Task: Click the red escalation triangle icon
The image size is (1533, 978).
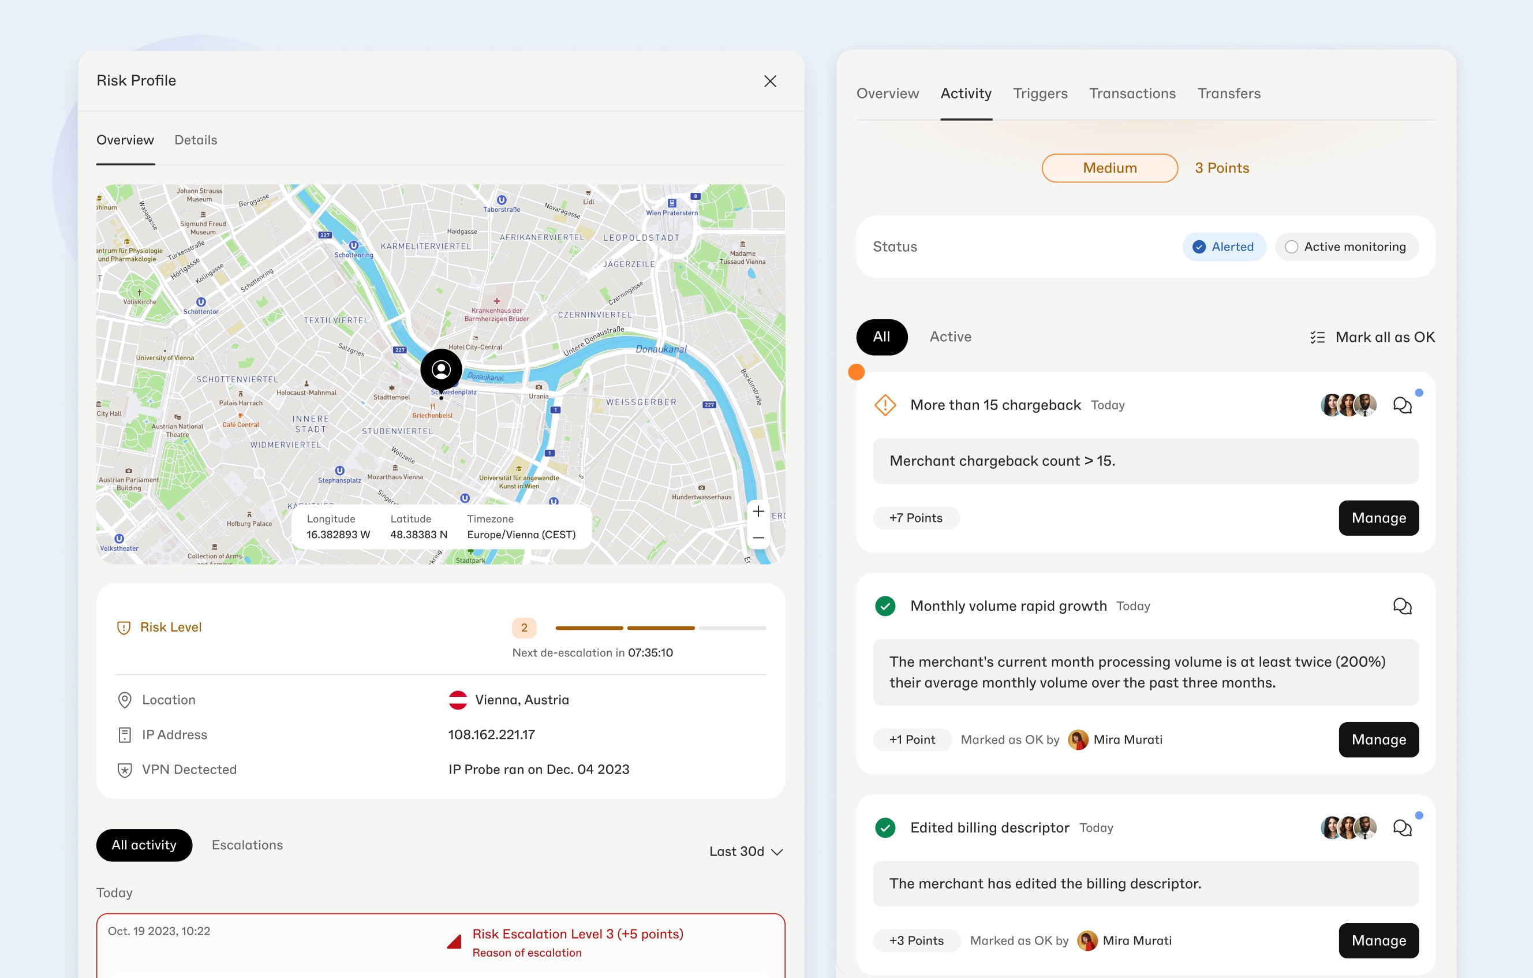Action: [454, 942]
